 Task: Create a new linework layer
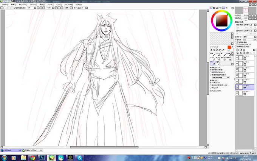click(x=241, y=50)
